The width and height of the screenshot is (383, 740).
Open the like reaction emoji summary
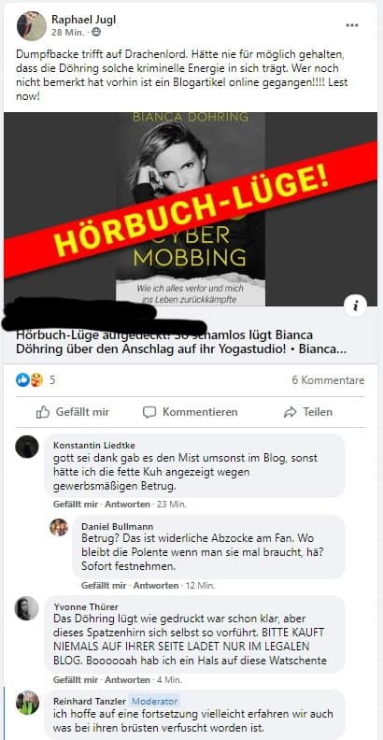coord(29,380)
